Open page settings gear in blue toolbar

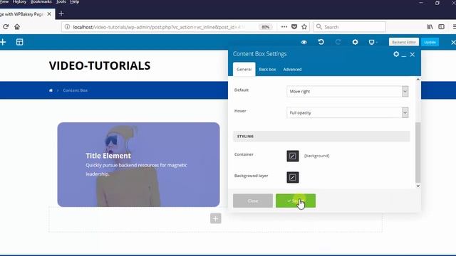coord(355,42)
